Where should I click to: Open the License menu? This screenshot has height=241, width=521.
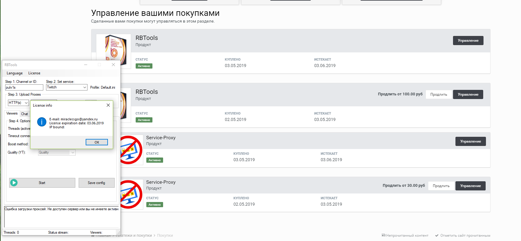point(34,73)
